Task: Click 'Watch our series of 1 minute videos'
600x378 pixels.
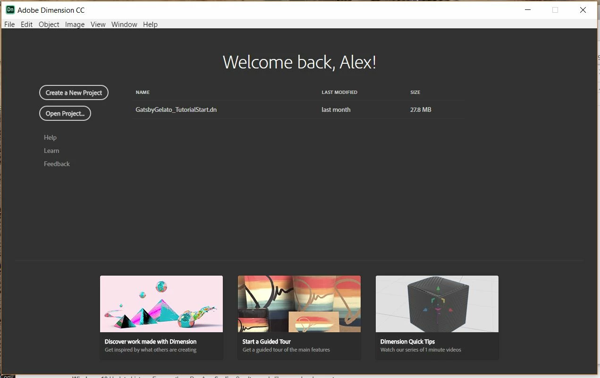Action: click(421, 350)
